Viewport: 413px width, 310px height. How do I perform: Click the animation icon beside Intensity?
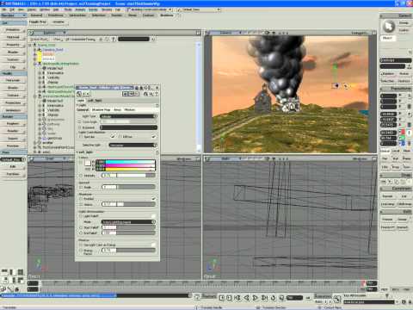pyautogui.click(x=81, y=176)
